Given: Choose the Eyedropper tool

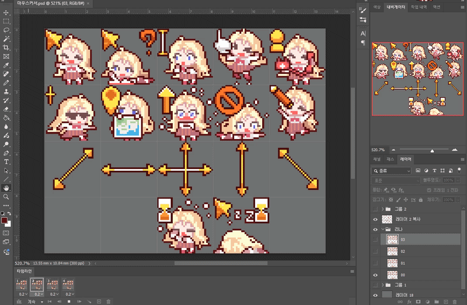Looking at the screenshot, I should tap(6, 65).
